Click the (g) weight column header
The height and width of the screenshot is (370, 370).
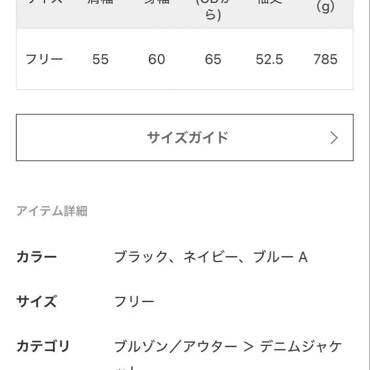pyautogui.click(x=326, y=8)
